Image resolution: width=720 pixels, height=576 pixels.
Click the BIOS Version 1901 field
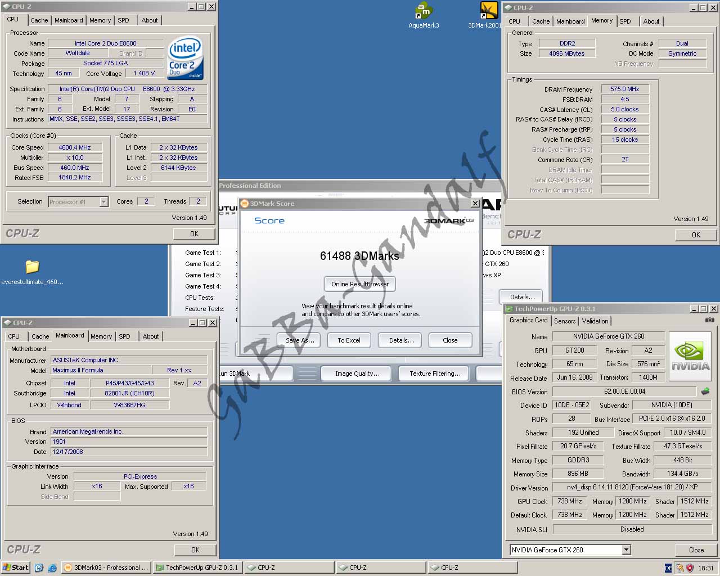pos(129,442)
